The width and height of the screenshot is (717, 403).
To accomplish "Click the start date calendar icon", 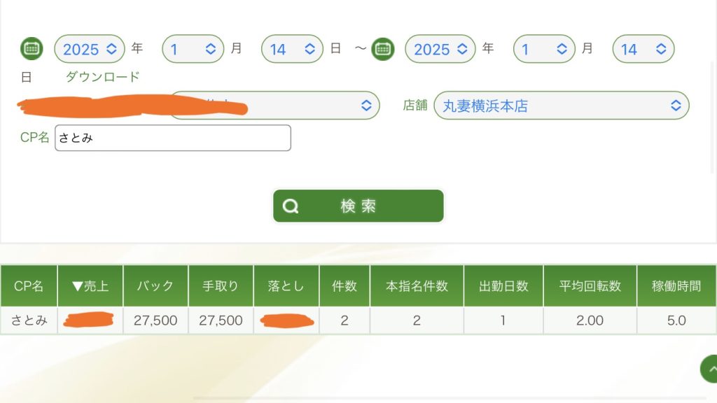I will coord(32,49).
